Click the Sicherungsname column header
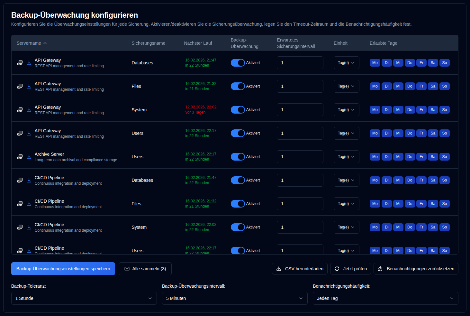 click(148, 43)
